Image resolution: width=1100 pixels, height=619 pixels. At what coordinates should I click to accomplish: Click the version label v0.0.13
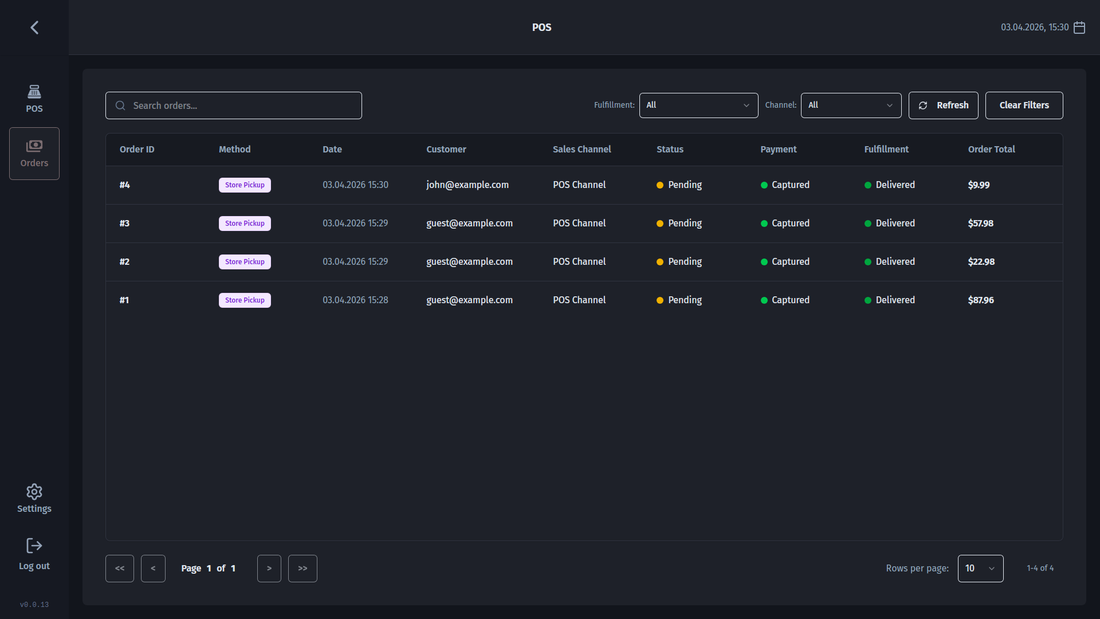pyautogui.click(x=34, y=605)
